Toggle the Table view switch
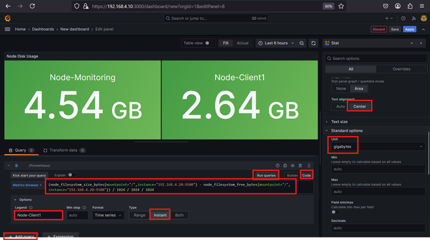 tap(208, 43)
